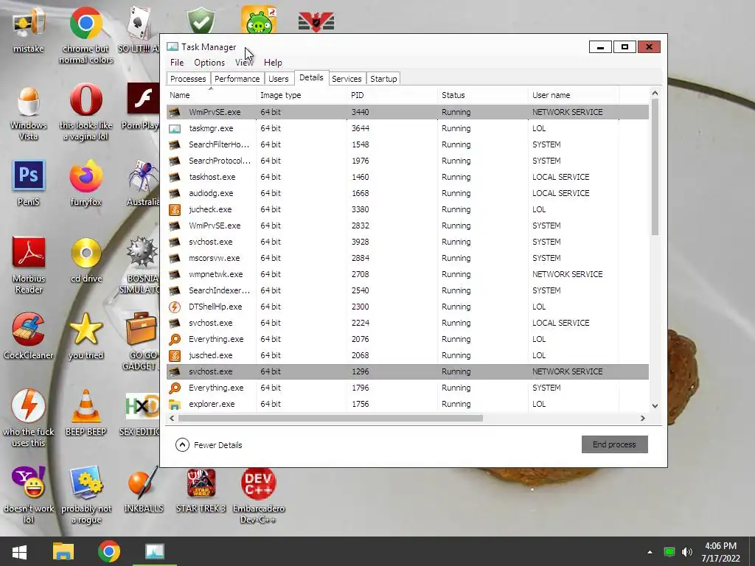Open the Help menu
The width and height of the screenshot is (755, 566).
273,63
